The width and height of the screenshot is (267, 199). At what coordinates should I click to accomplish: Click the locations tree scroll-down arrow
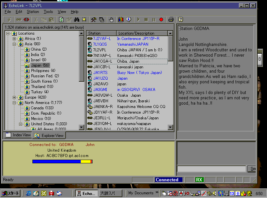[x=82, y=127]
